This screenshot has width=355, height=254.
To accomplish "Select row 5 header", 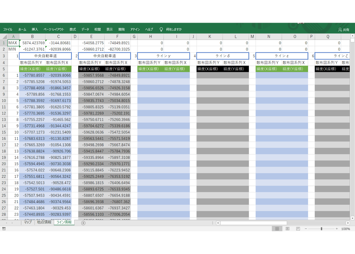I will (4, 69).
